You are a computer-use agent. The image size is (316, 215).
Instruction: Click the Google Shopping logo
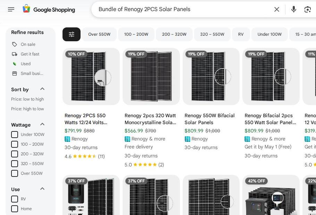point(49,9)
